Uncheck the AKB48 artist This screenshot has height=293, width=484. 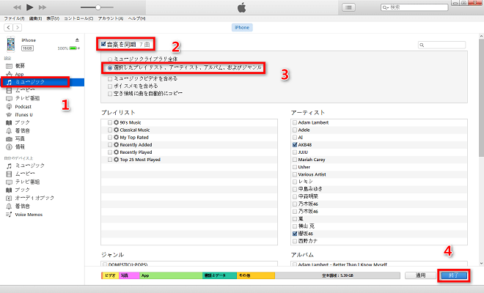click(x=295, y=144)
